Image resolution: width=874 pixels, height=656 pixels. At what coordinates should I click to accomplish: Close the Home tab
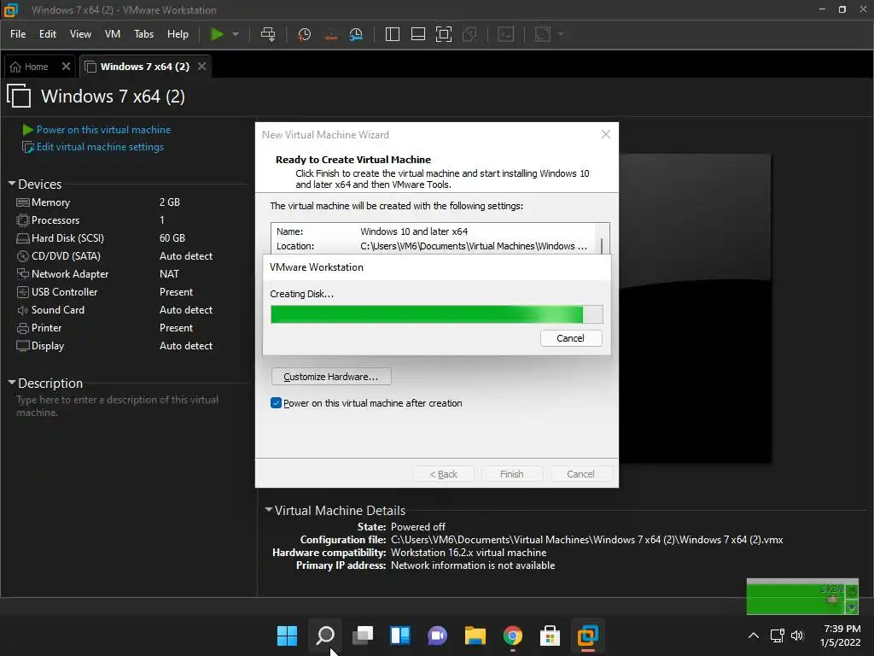click(66, 67)
